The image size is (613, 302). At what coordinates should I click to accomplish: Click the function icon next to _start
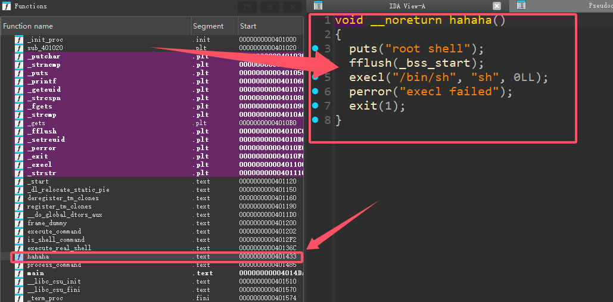tap(19, 182)
